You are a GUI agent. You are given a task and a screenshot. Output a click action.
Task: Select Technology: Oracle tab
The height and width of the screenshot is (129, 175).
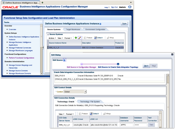click(66, 101)
